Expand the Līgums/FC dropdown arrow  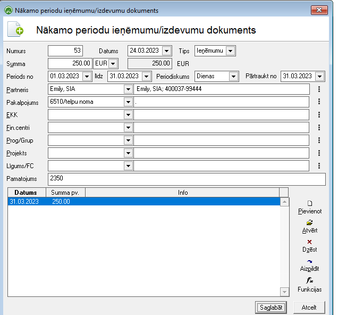click(x=128, y=165)
